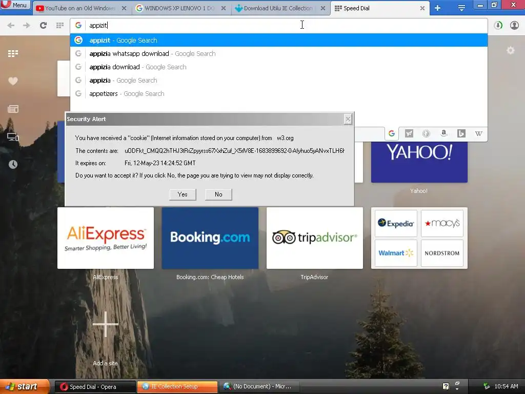Open the AliExpress speed dial tile

tap(106, 238)
